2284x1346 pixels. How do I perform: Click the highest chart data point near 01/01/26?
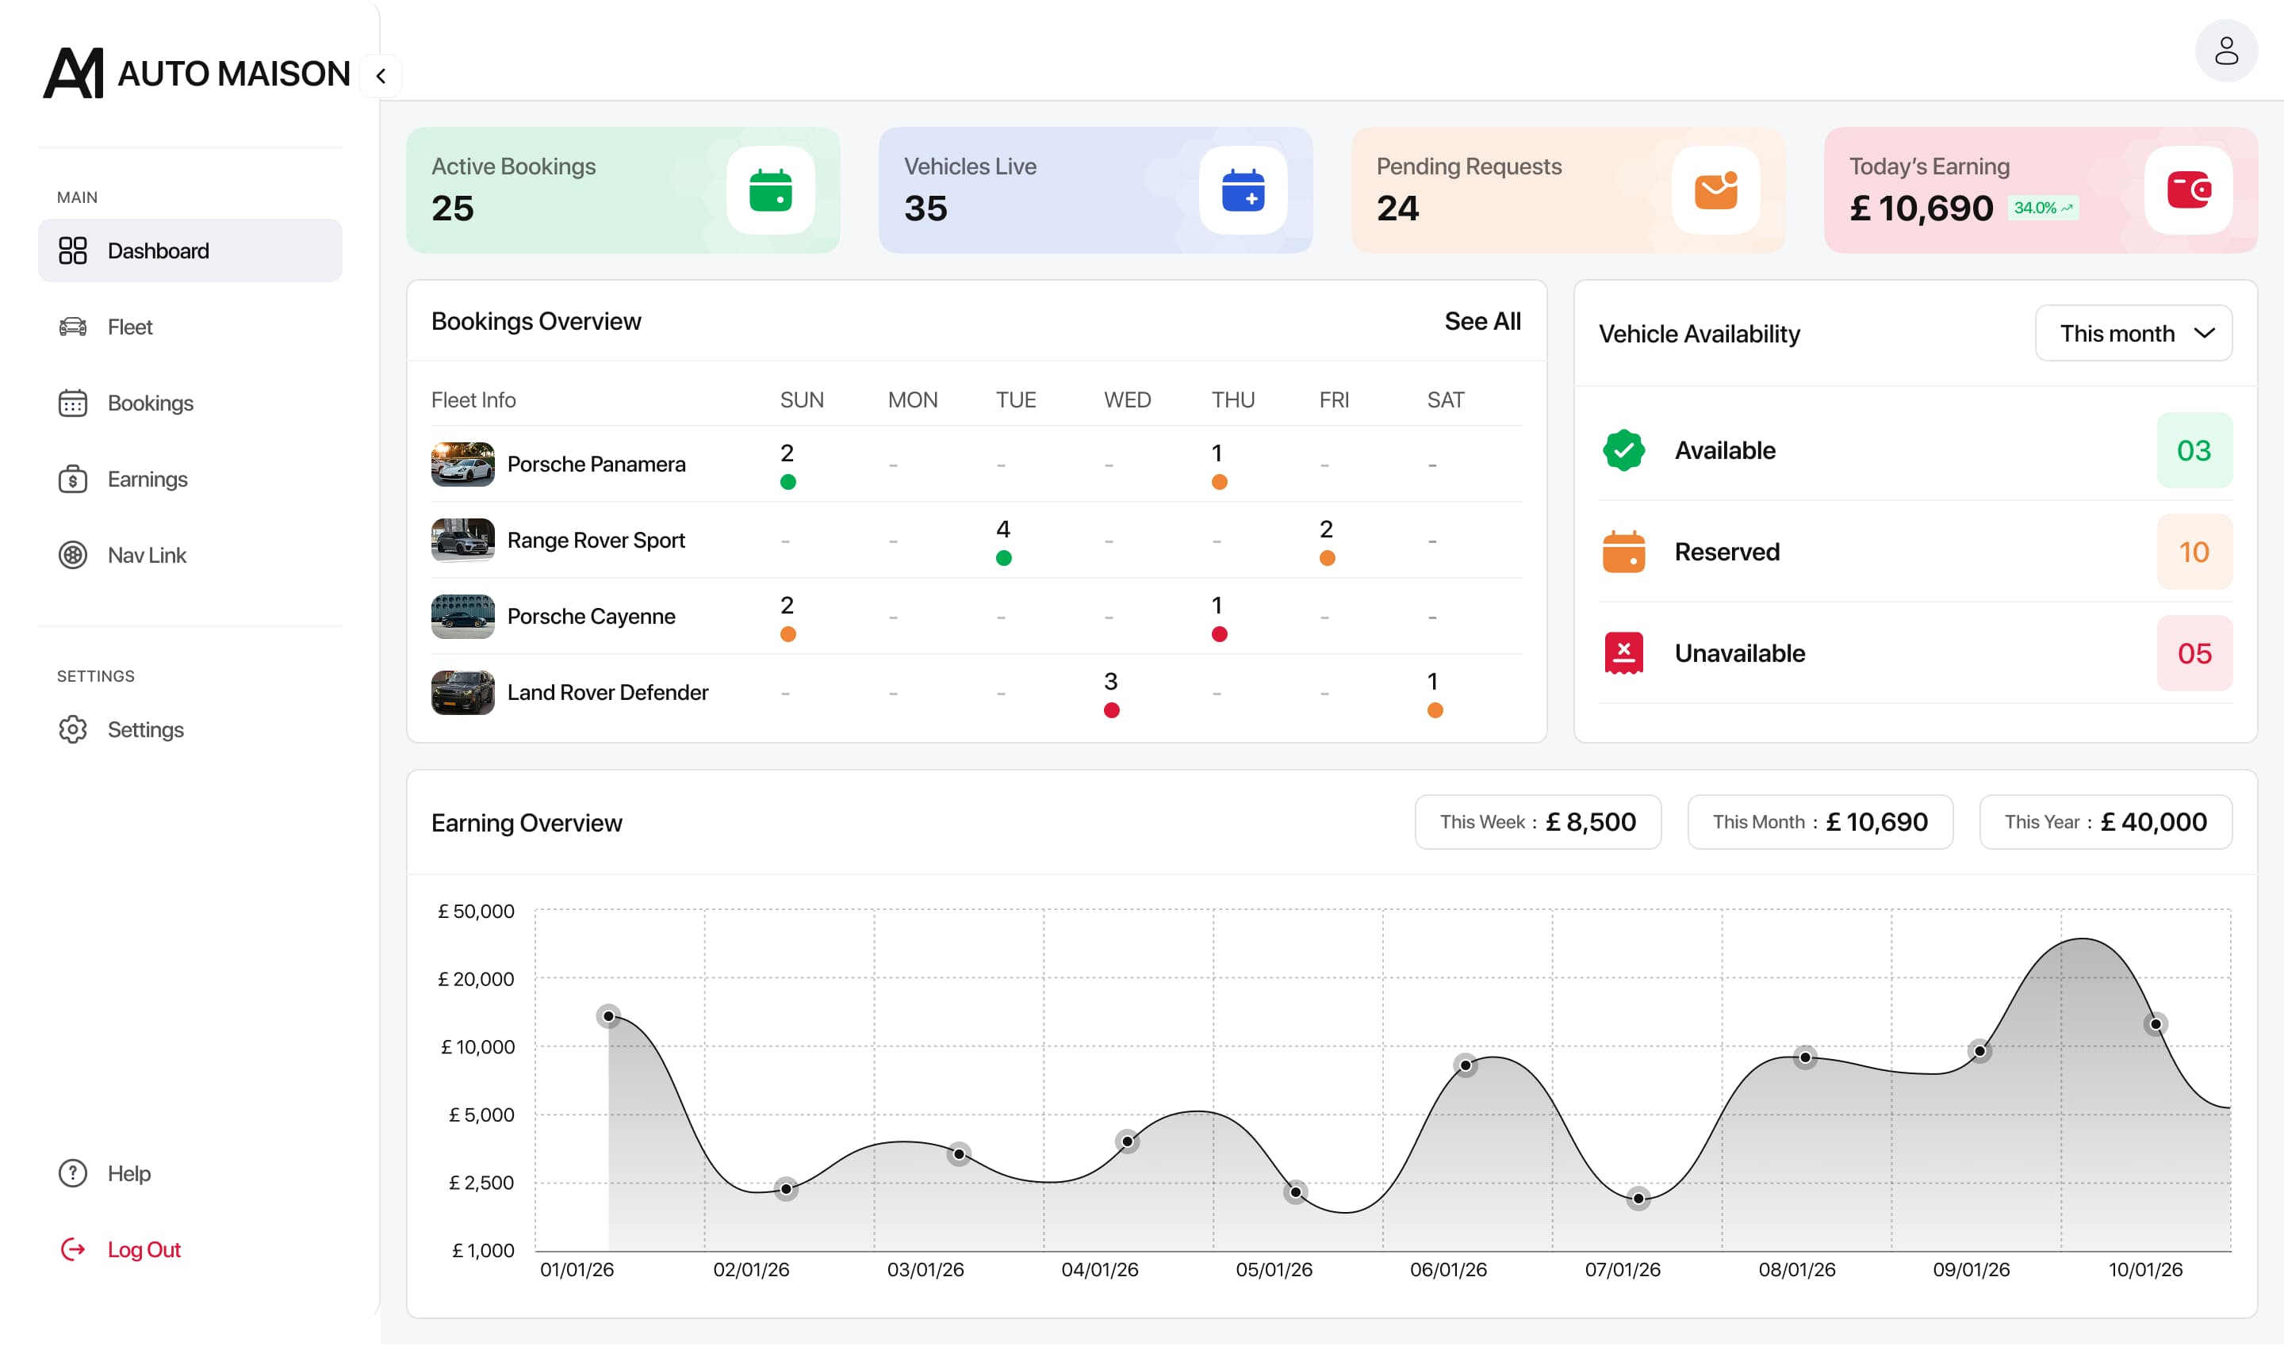[609, 1016]
